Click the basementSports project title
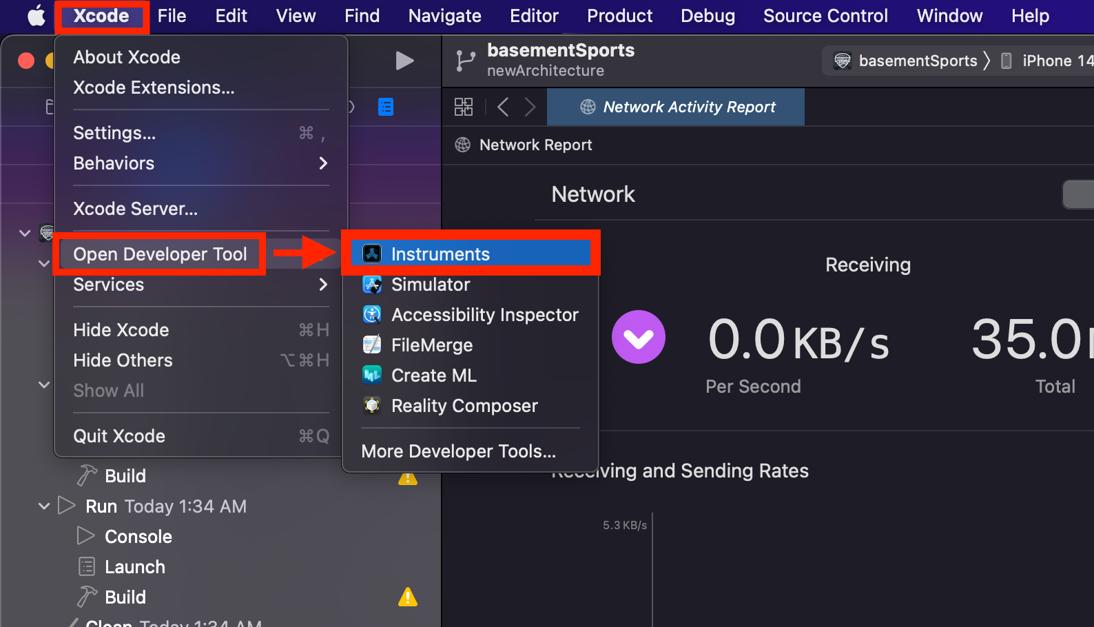 pos(561,50)
